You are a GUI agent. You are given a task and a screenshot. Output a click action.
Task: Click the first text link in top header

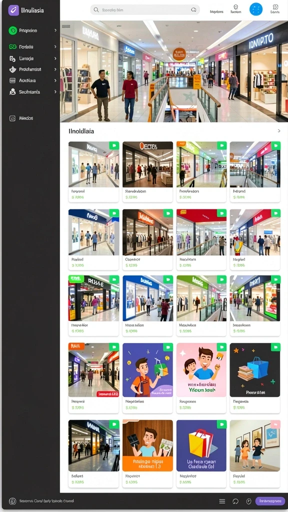click(216, 12)
